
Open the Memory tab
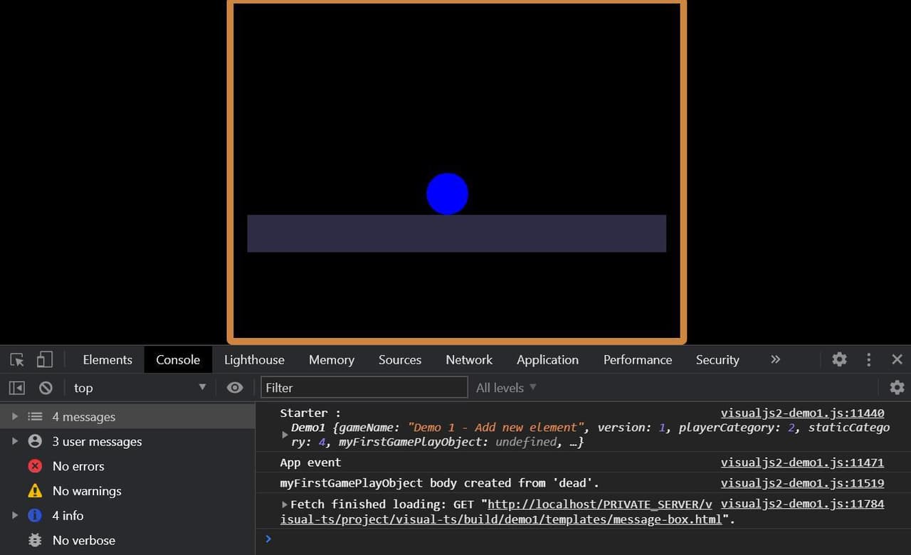coord(332,359)
